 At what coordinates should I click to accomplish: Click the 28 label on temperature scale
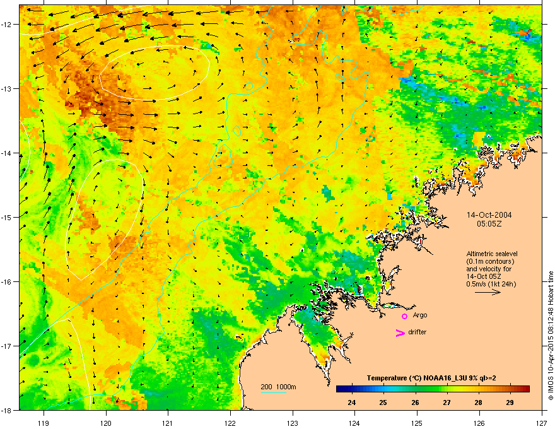pos(478,403)
